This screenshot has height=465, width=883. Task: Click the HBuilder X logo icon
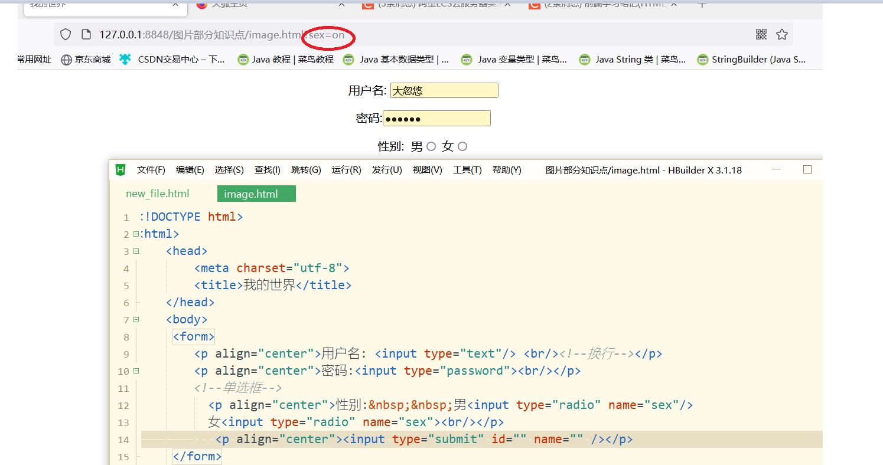120,170
